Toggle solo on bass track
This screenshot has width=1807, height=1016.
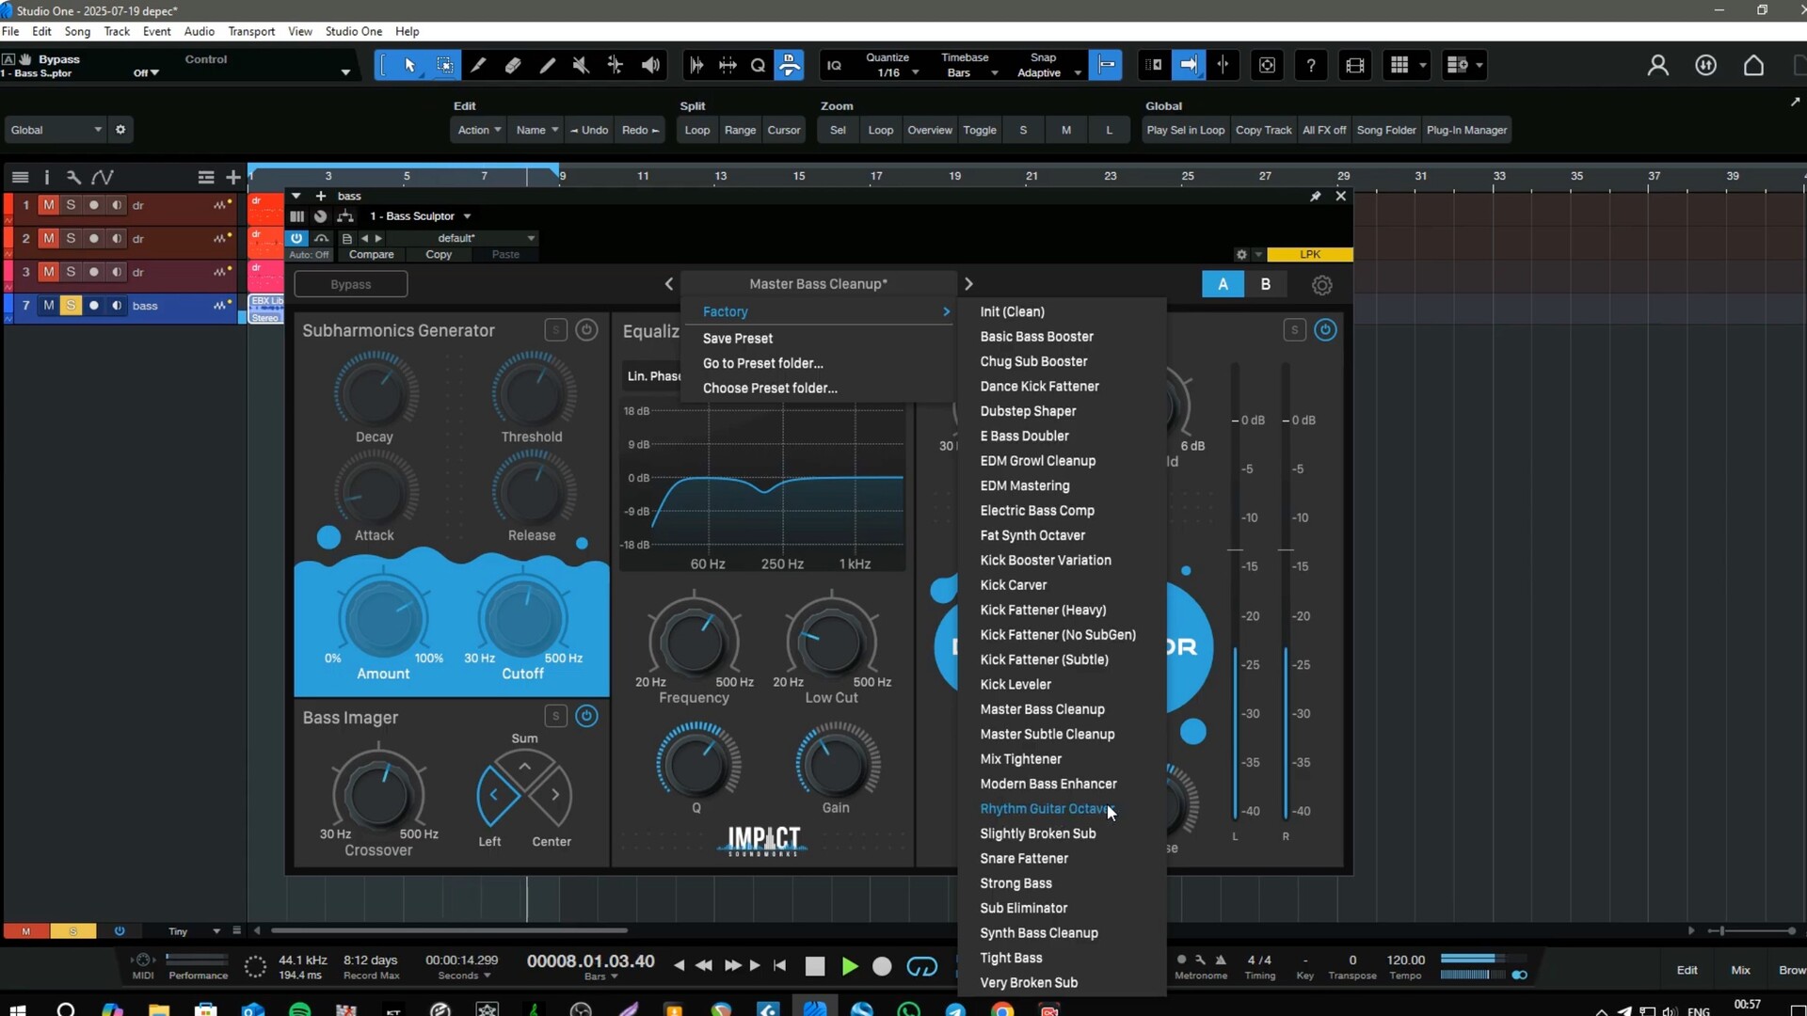[71, 306]
